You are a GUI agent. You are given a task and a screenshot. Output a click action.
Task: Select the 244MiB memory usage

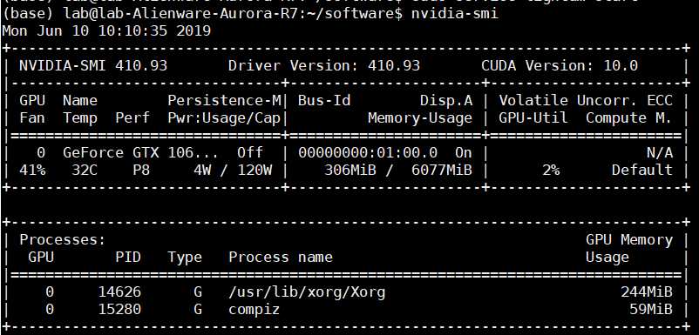pos(647,292)
